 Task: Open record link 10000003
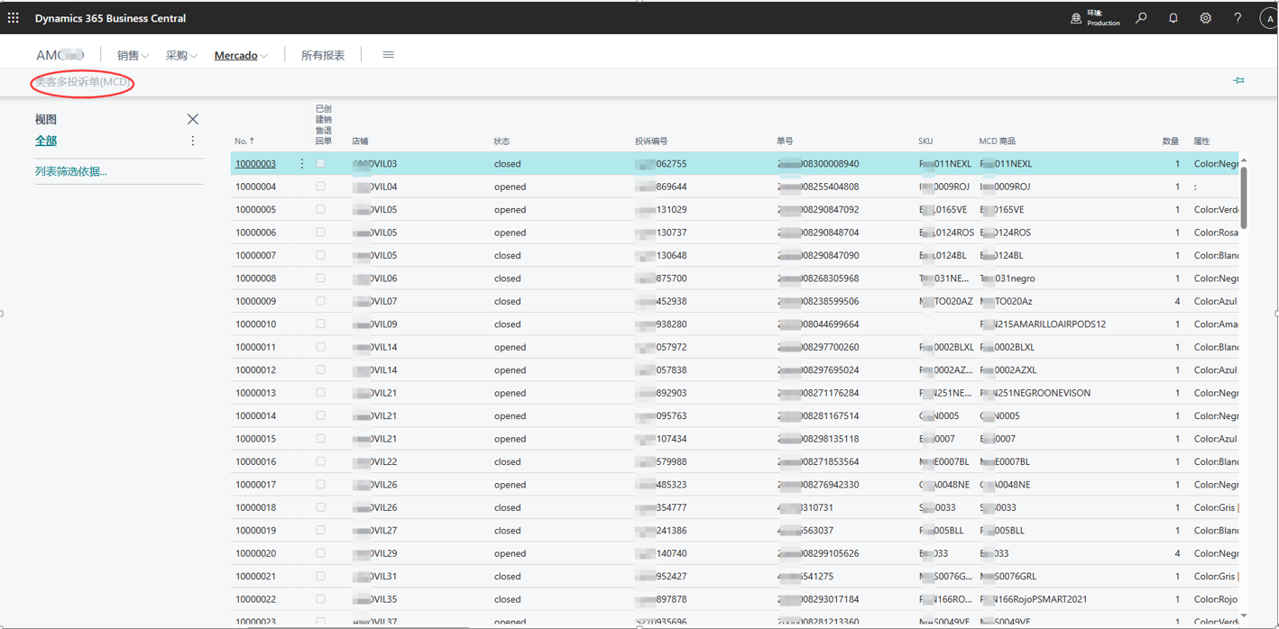pyautogui.click(x=255, y=164)
